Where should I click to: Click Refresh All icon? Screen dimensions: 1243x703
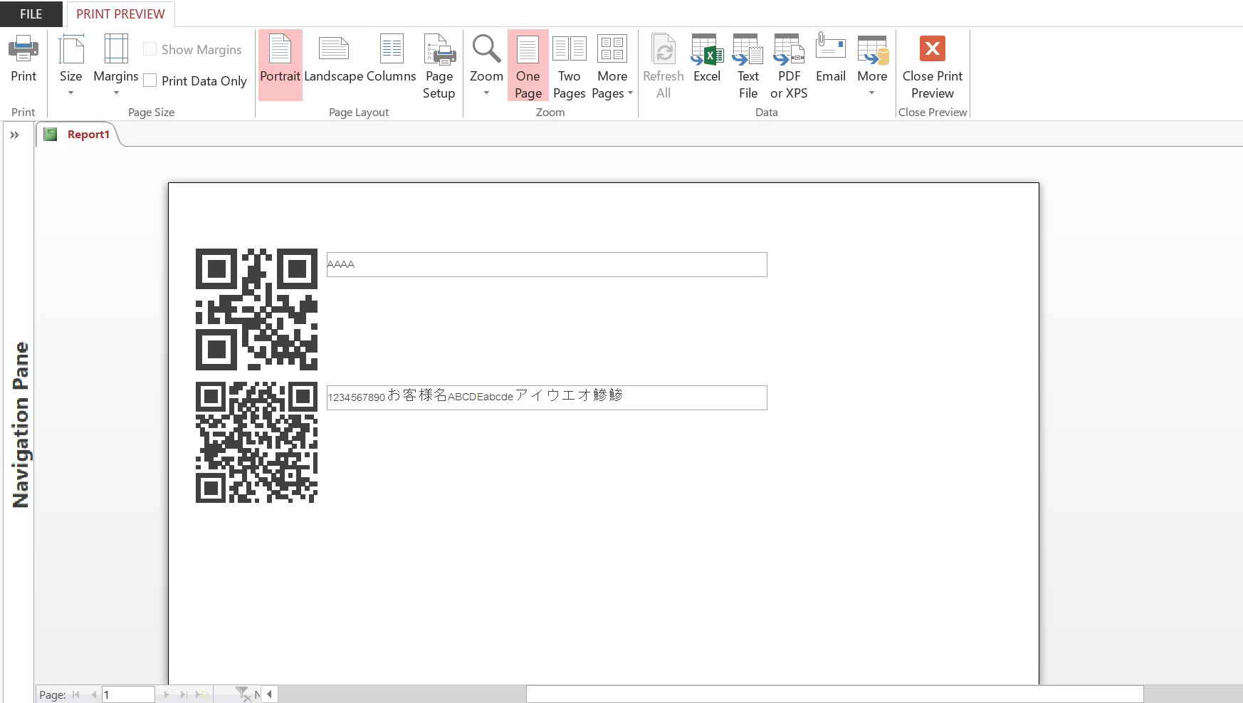pyautogui.click(x=664, y=50)
